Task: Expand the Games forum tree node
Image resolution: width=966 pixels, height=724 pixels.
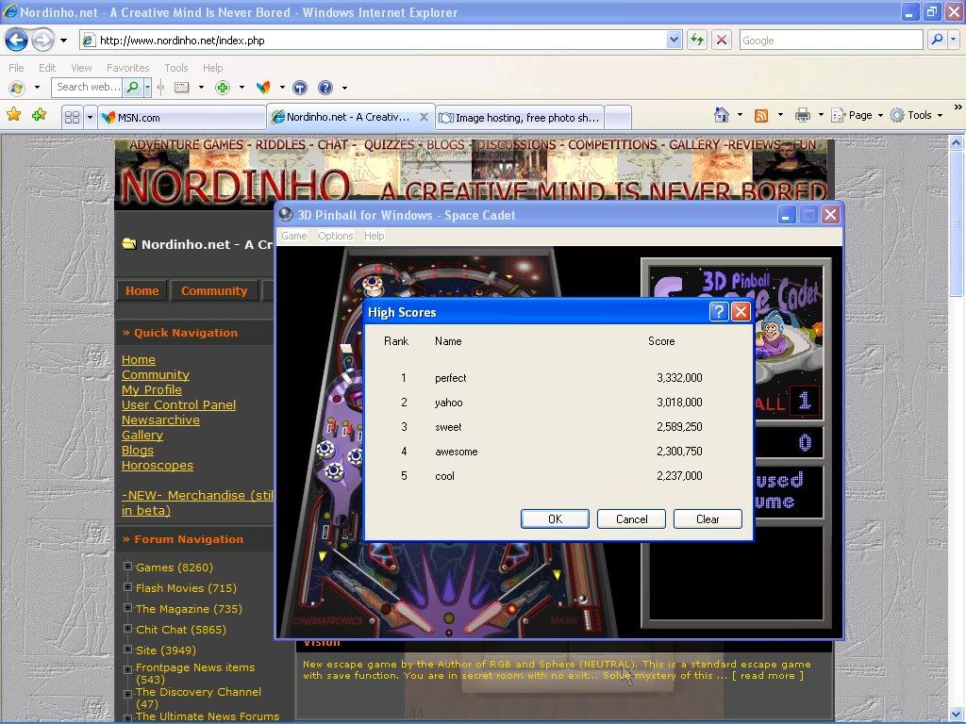Action: pyautogui.click(x=127, y=567)
